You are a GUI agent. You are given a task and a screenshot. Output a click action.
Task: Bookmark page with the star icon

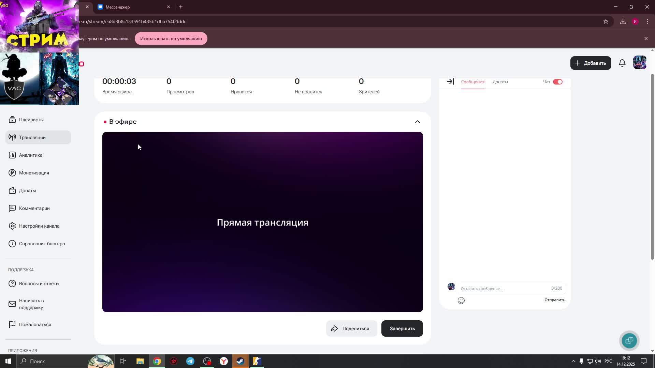click(x=606, y=21)
